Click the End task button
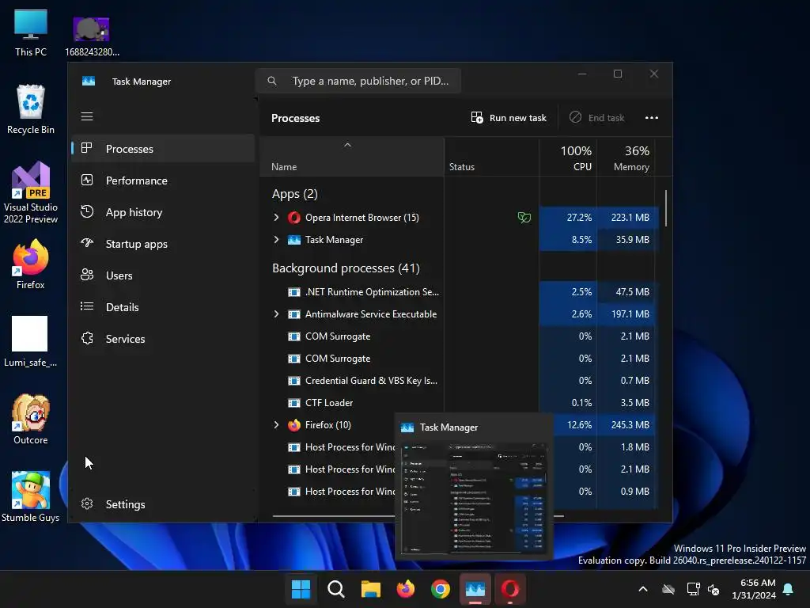The width and height of the screenshot is (810, 608). tap(596, 118)
